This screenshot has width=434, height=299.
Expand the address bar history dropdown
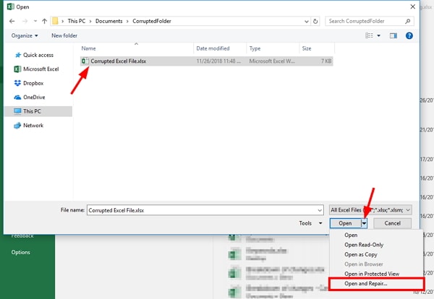[x=307, y=21]
